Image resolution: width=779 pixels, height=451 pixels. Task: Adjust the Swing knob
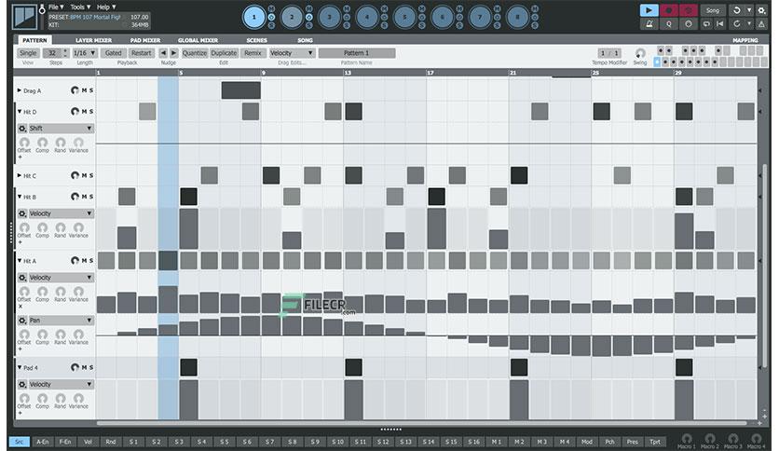point(640,53)
